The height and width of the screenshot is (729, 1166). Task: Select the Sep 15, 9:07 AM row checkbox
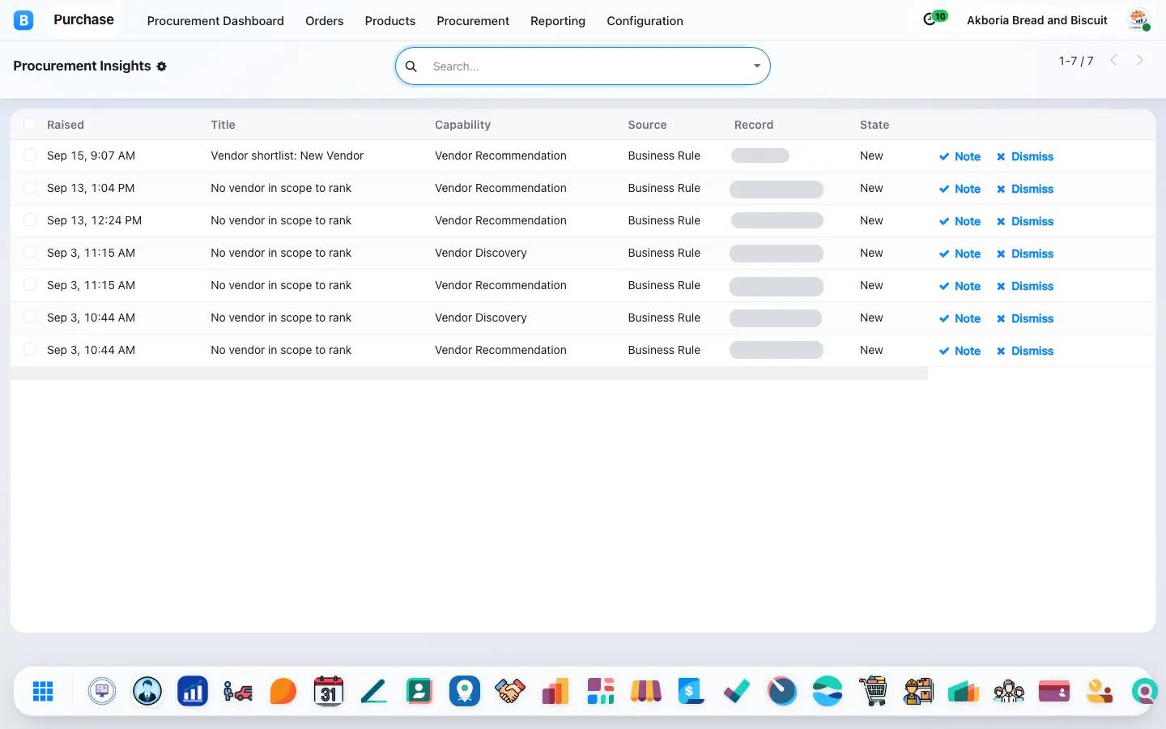30,155
